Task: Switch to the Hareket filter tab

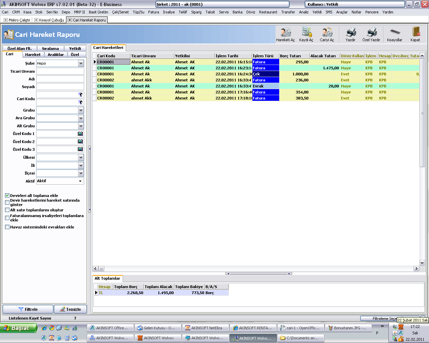Action: coord(33,55)
